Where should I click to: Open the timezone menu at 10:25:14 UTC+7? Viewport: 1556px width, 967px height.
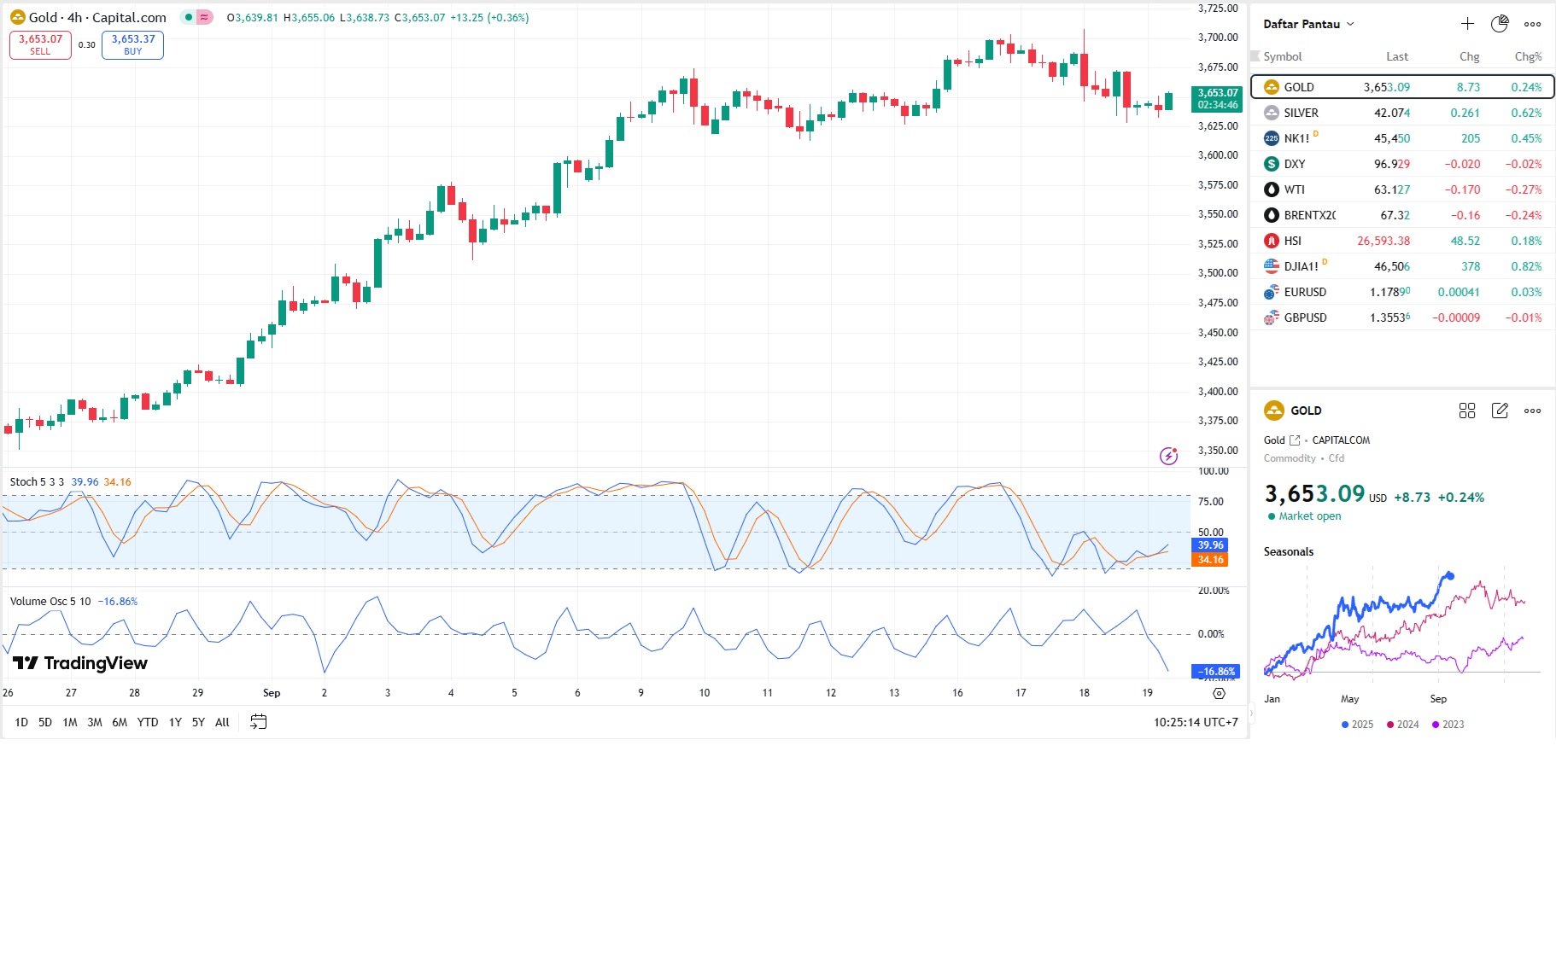[1196, 722]
